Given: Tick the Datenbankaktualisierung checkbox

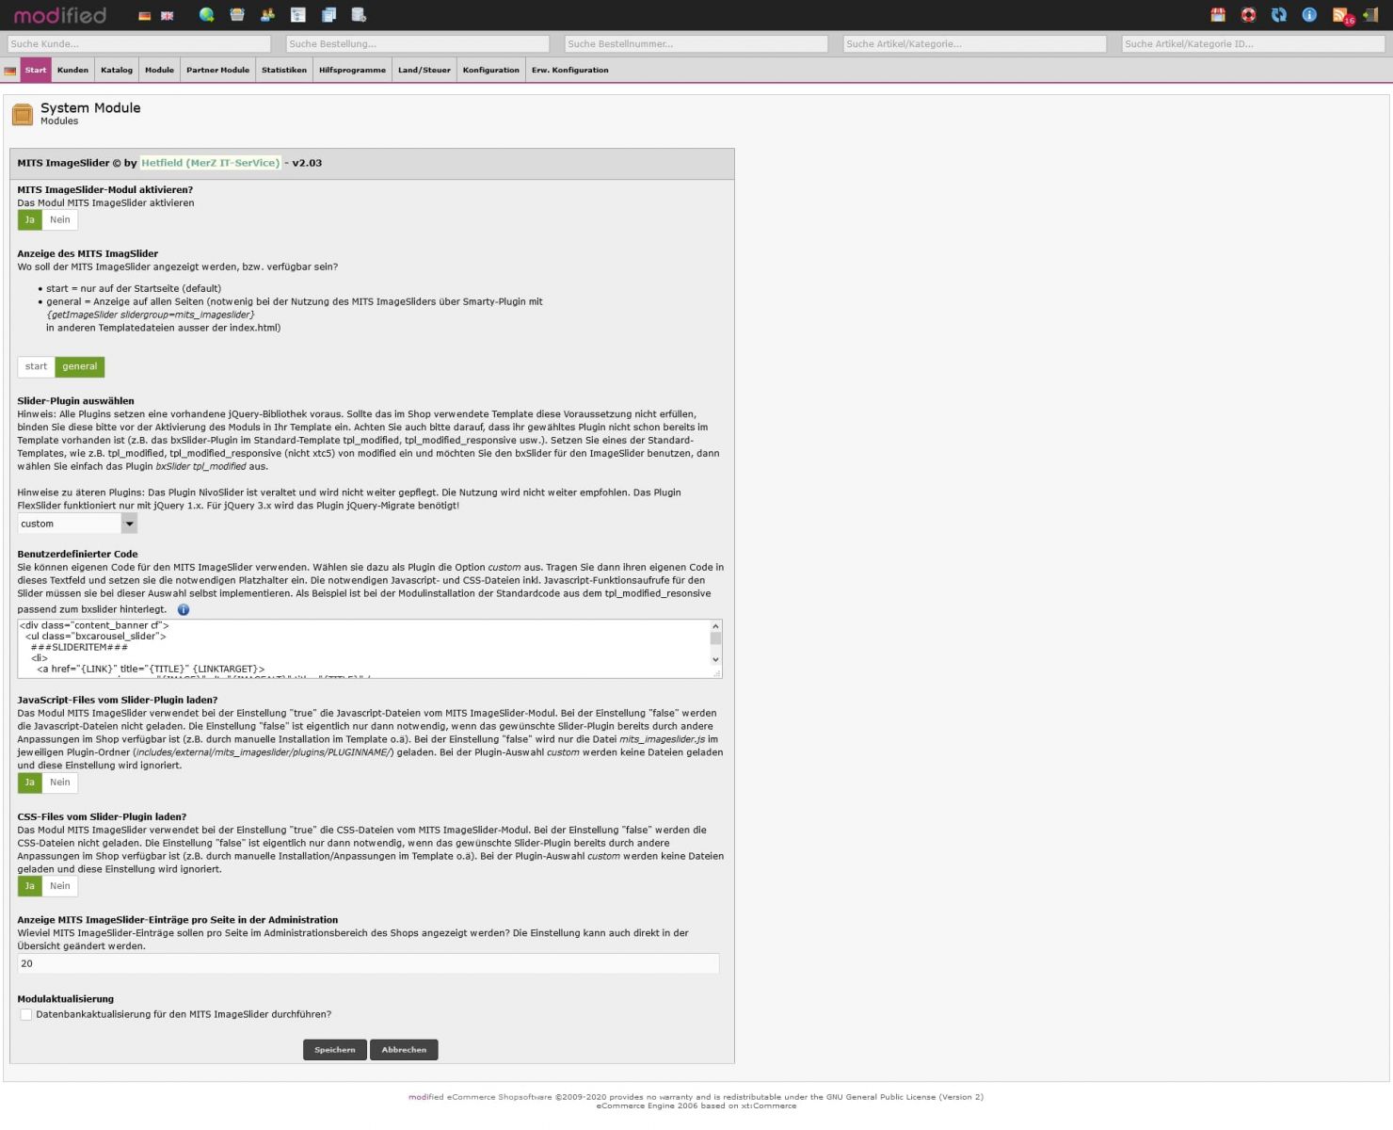Looking at the screenshot, I should pos(26,1015).
